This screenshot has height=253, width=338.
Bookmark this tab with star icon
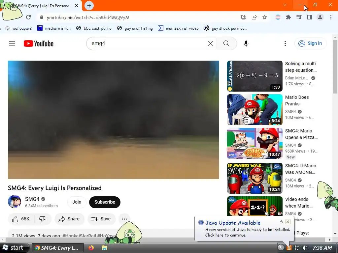265,17
